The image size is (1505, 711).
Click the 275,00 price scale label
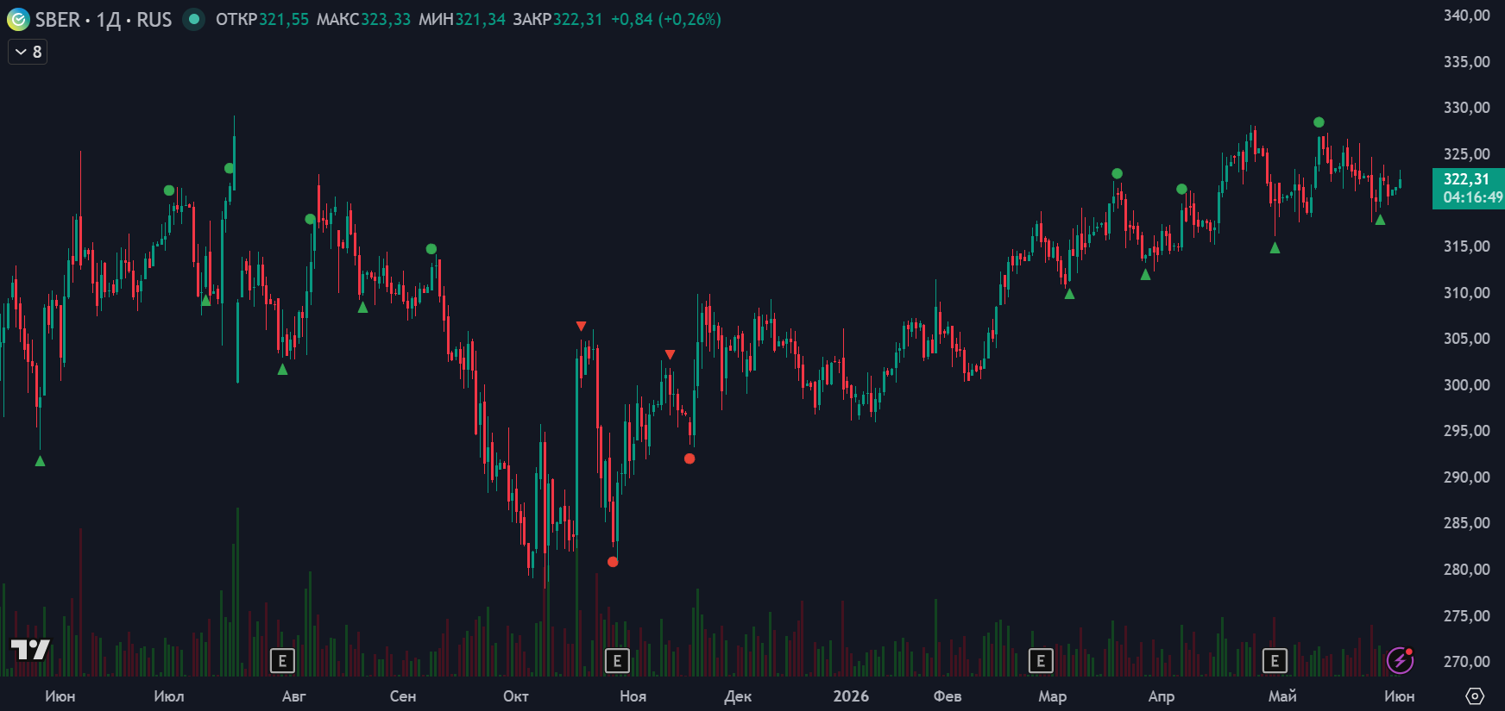click(1466, 616)
